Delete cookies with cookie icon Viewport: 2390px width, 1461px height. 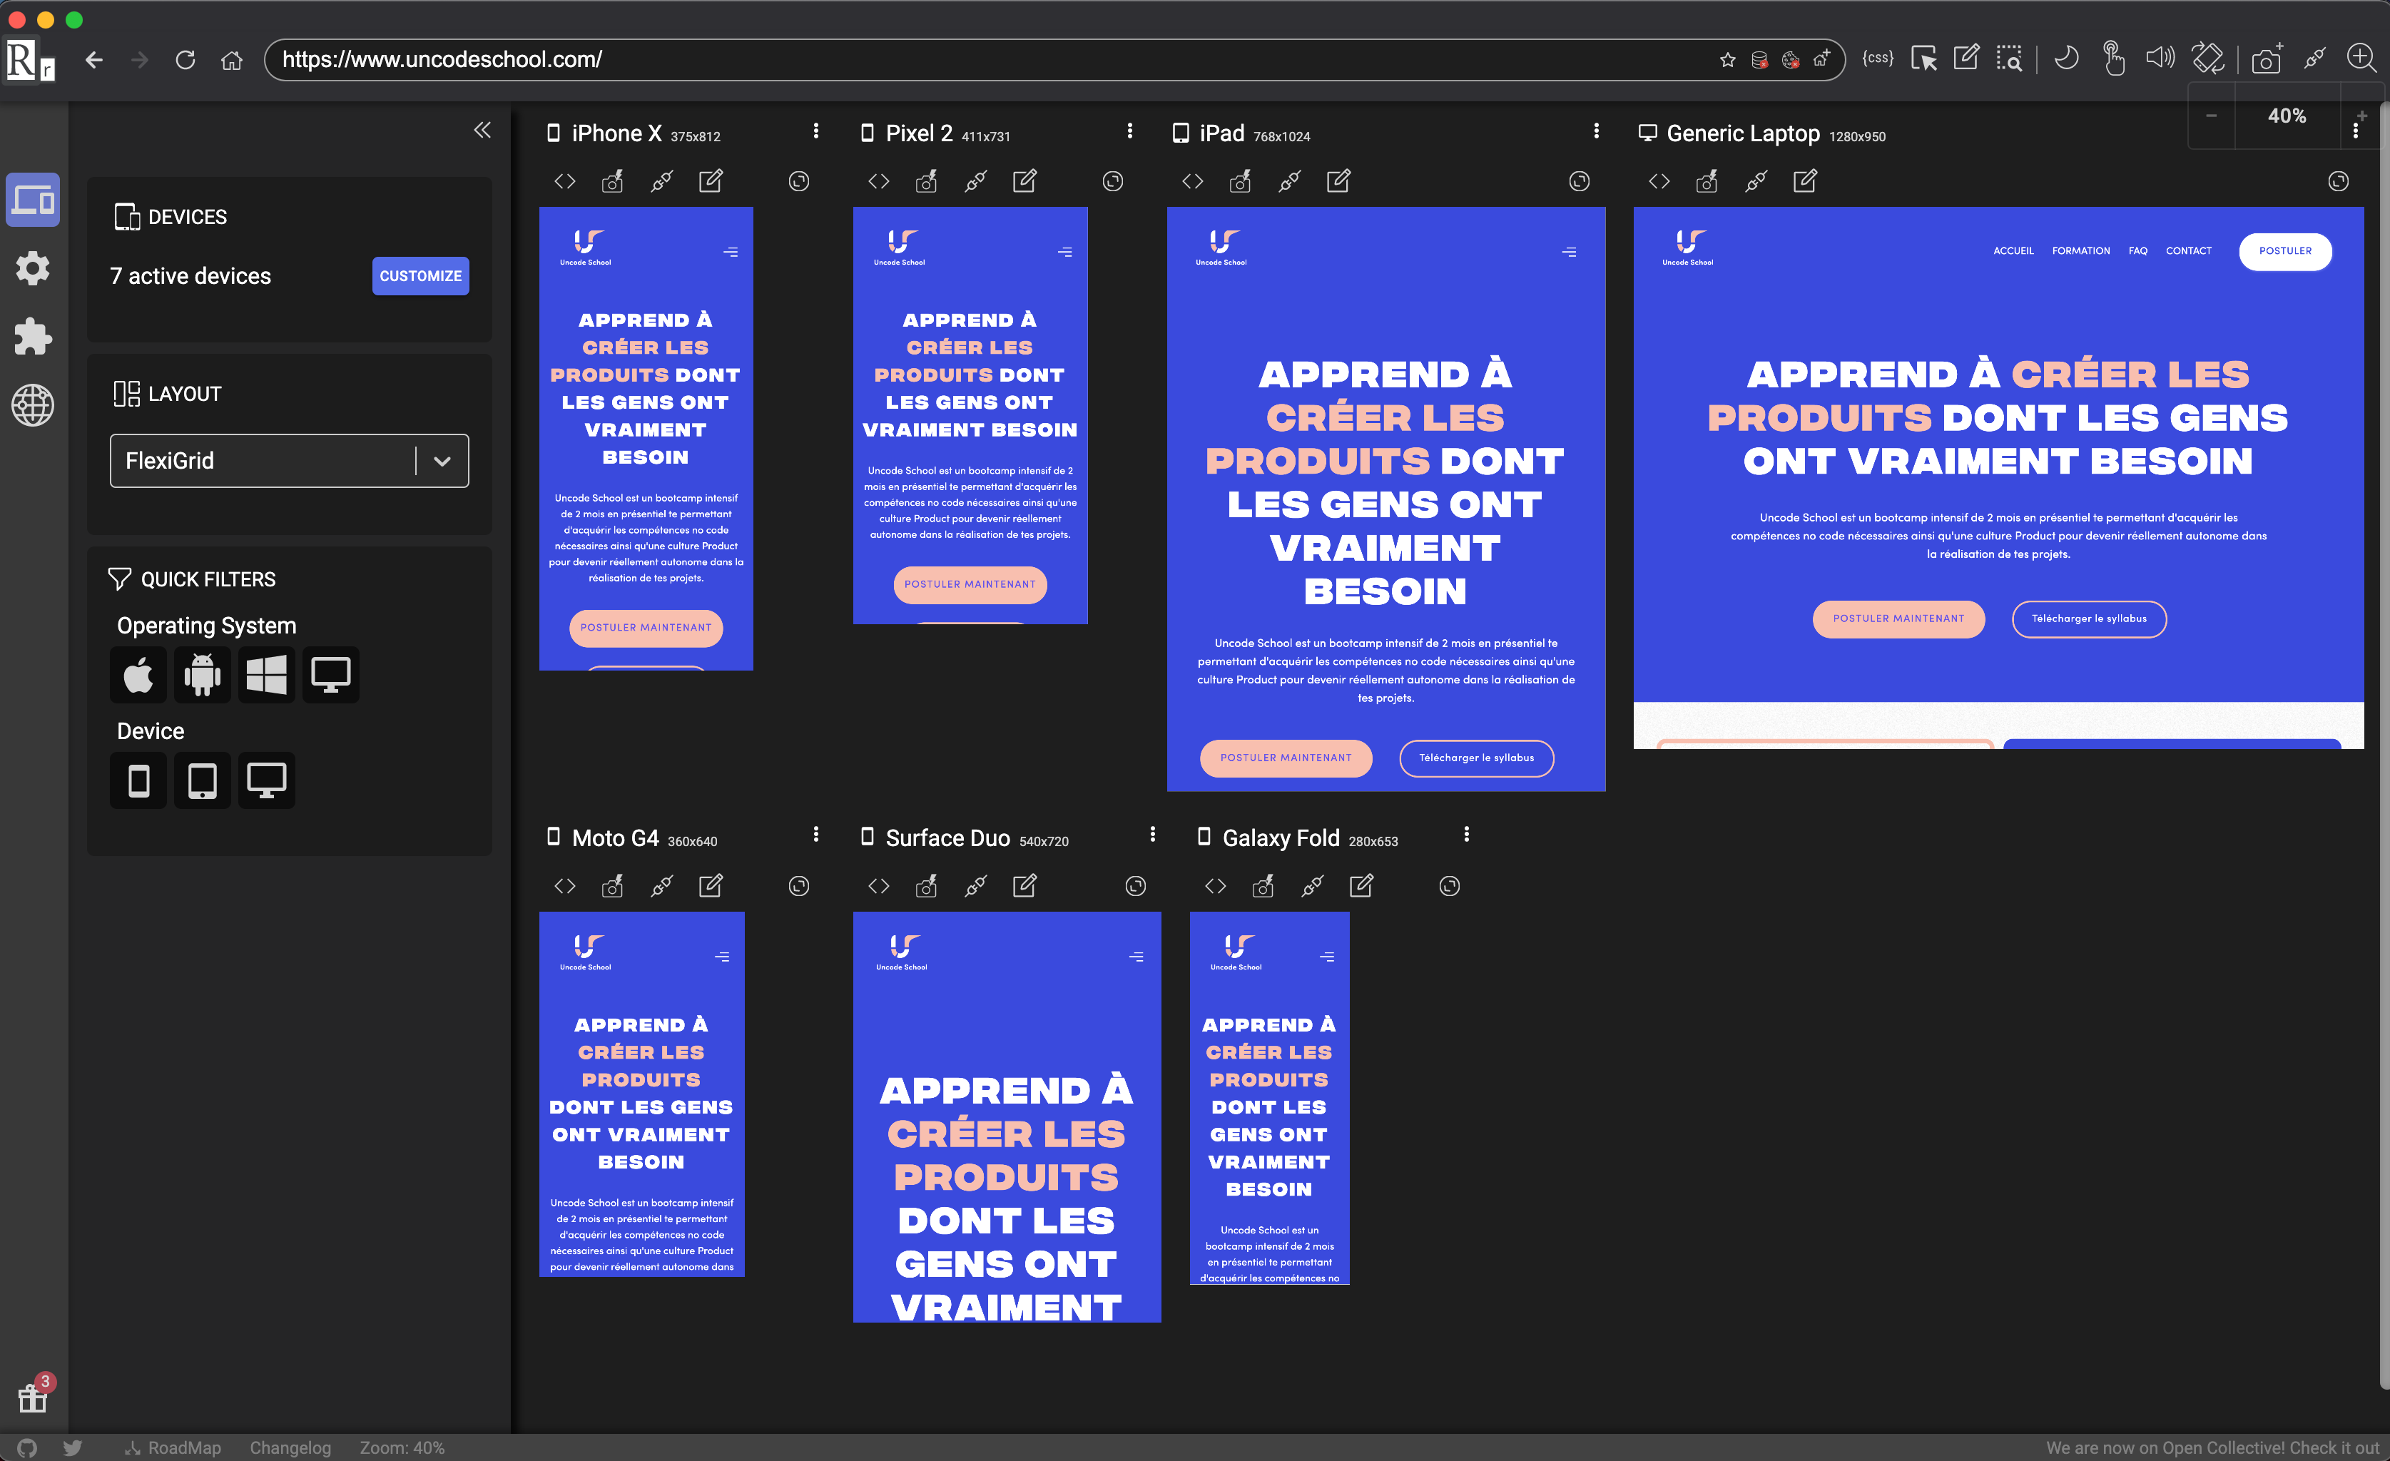(x=1791, y=60)
